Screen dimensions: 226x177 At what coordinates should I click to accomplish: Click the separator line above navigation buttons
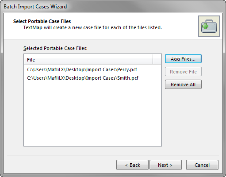click(113, 155)
